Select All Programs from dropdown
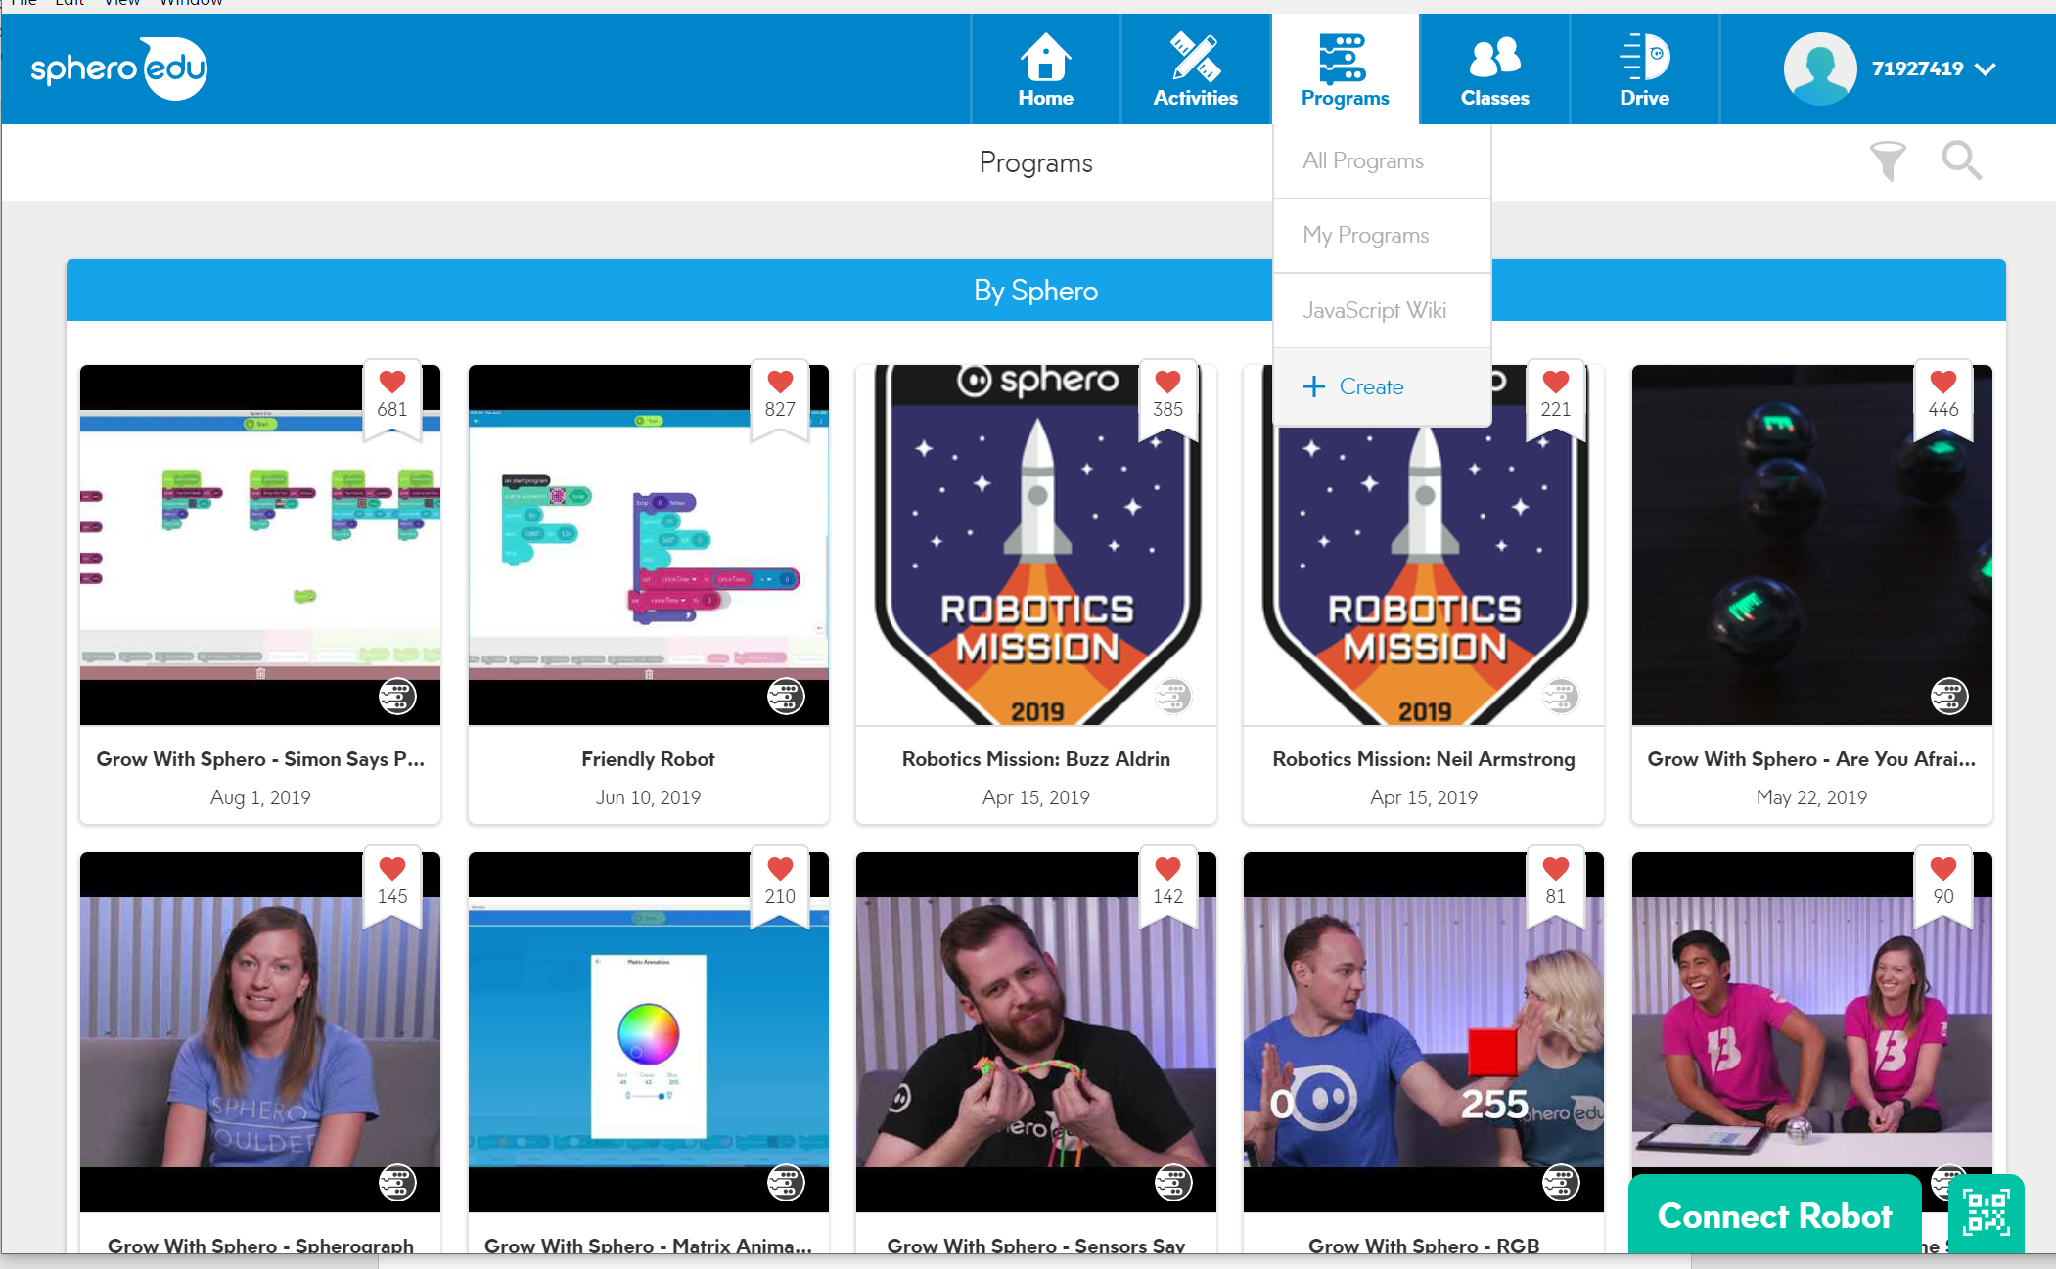Viewport: 2056px width, 1269px height. (x=1362, y=161)
